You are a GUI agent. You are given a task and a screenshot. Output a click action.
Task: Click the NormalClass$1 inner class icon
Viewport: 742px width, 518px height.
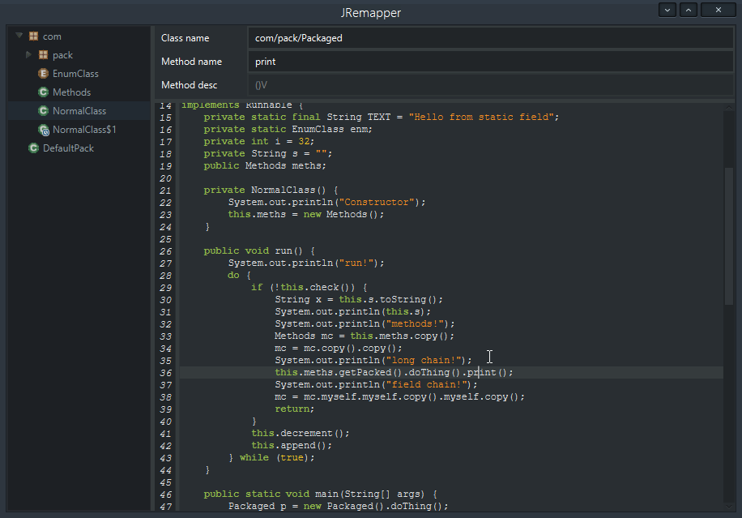pyautogui.click(x=44, y=130)
